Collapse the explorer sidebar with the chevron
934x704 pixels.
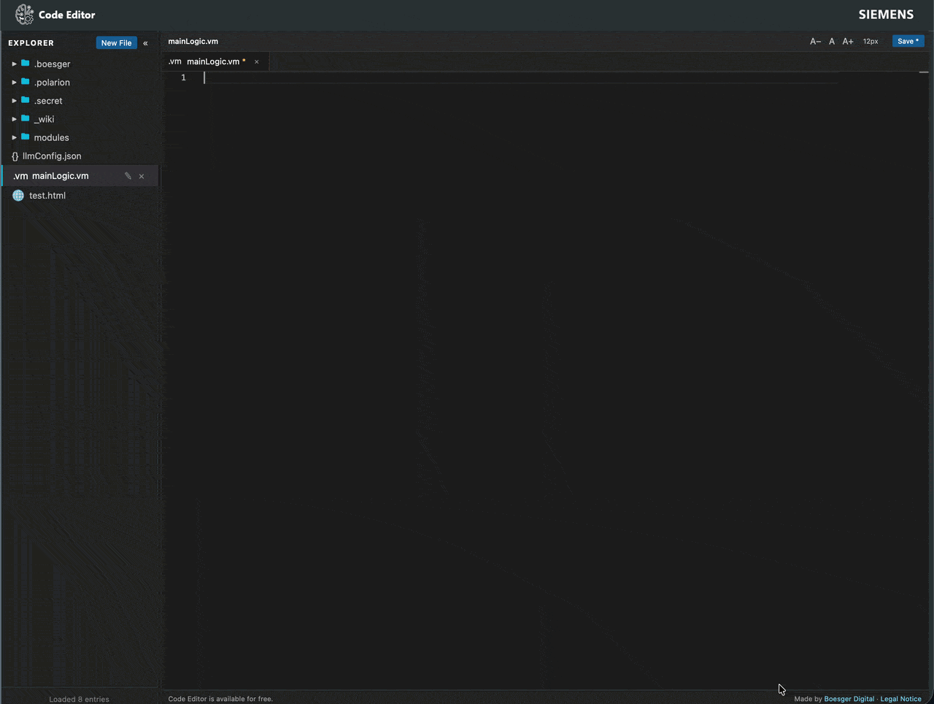click(145, 43)
